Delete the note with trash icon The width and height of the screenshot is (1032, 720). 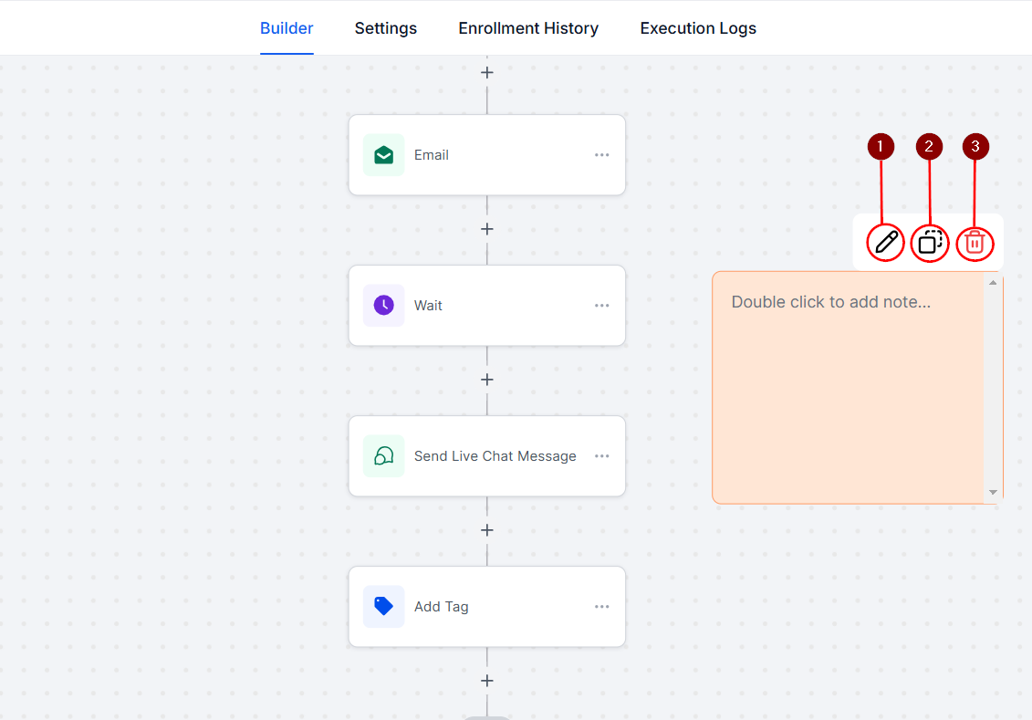(x=975, y=243)
